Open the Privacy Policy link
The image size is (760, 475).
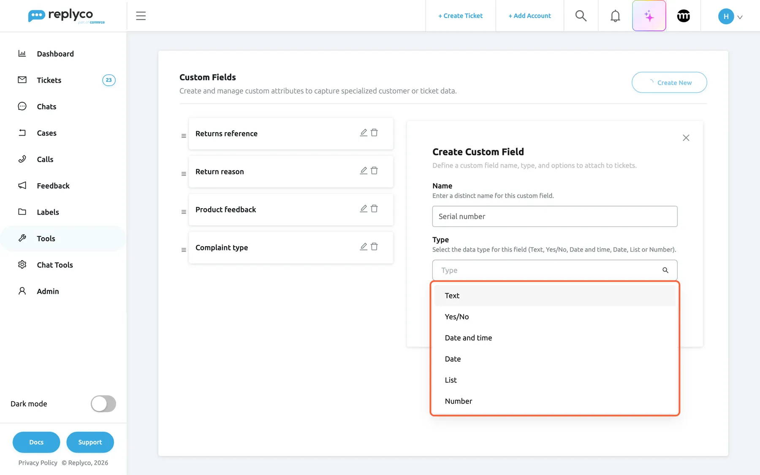point(38,463)
